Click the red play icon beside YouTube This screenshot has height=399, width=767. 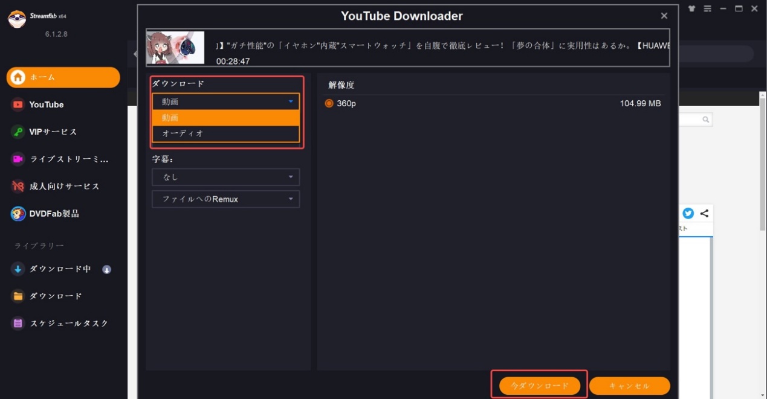[18, 104]
